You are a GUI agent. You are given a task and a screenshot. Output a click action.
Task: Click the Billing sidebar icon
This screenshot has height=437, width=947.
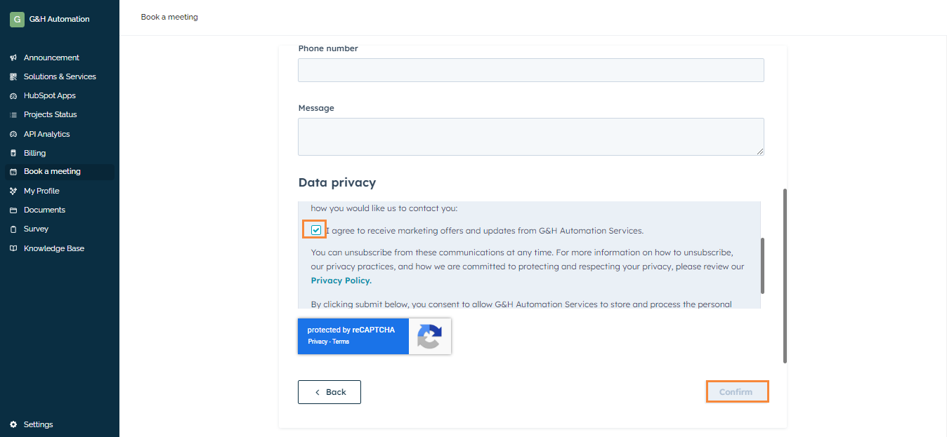coord(13,153)
